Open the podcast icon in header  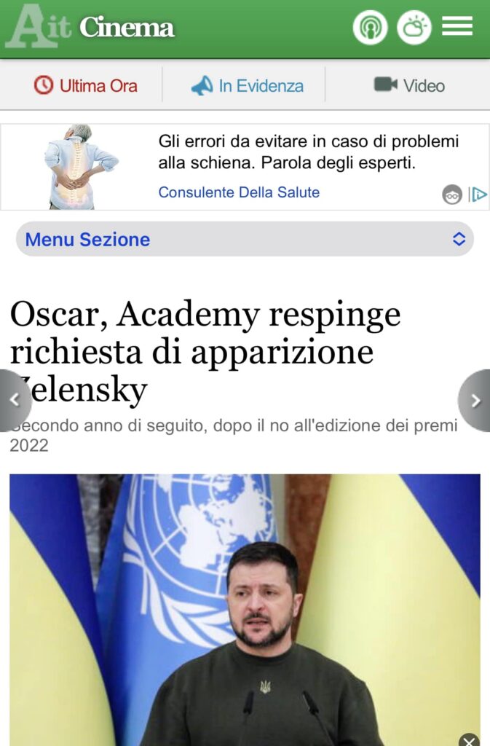pyautogui.click(x=370, y=28)
